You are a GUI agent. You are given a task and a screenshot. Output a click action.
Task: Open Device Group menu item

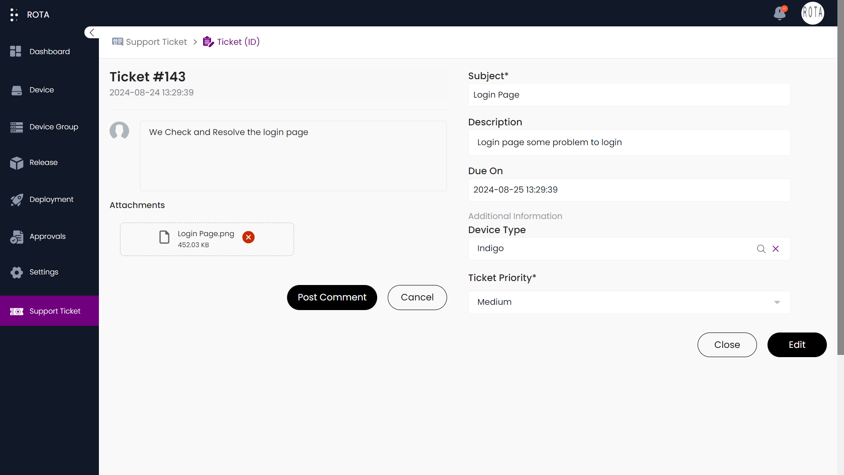tap(54, 127)
